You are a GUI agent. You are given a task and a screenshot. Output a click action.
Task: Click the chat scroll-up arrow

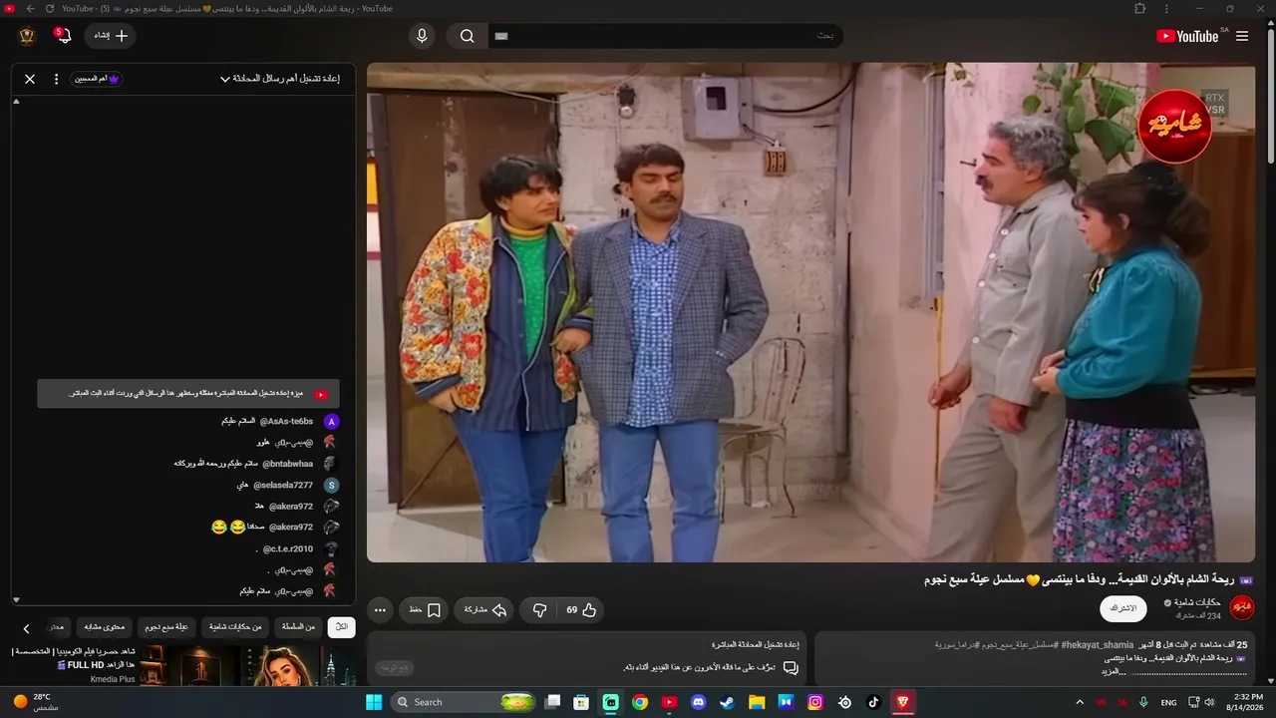tap(16, 102)
